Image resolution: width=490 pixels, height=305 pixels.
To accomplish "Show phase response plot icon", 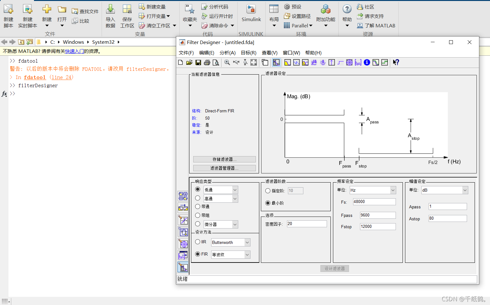I will (x=296, y=62).
